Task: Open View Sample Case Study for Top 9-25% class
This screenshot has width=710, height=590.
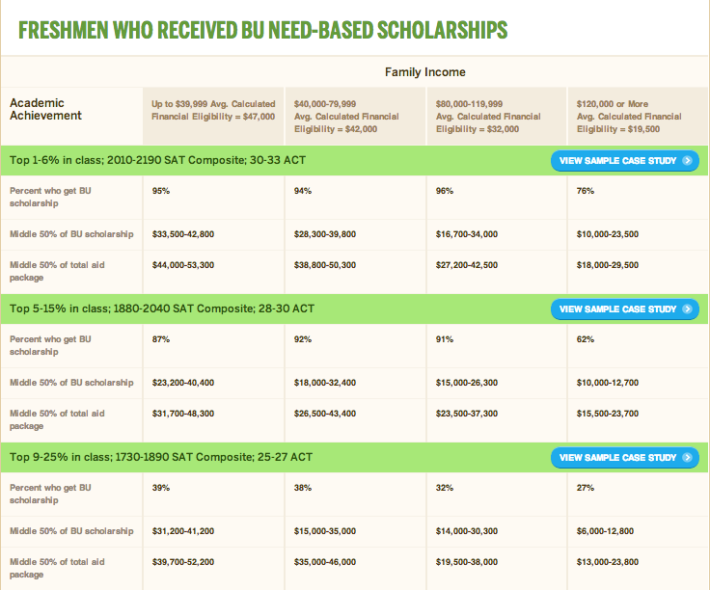Action: pos(617,457)
